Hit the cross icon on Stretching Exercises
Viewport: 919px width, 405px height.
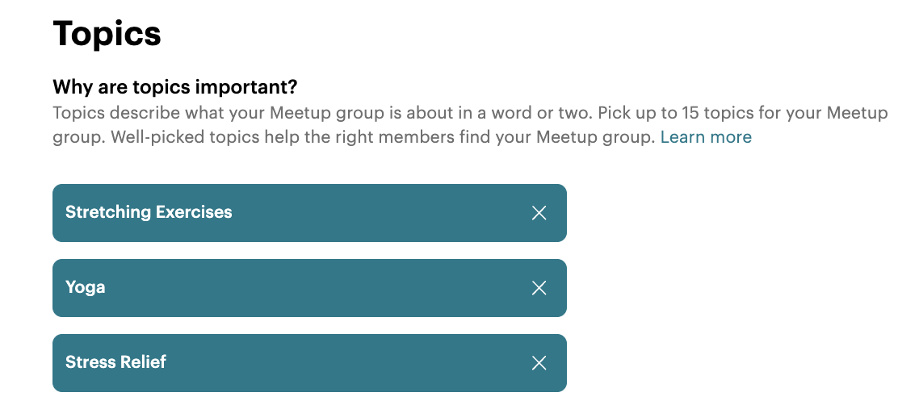coord(539,213)
